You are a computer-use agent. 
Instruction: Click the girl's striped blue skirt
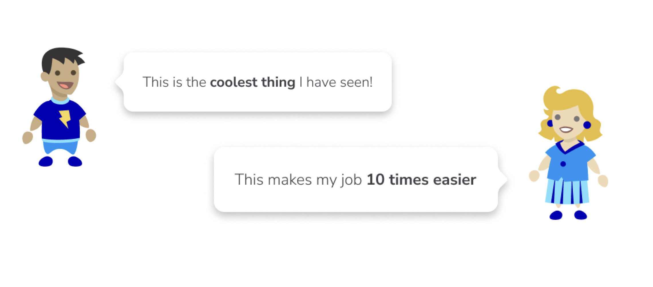(x=567, y=191)
